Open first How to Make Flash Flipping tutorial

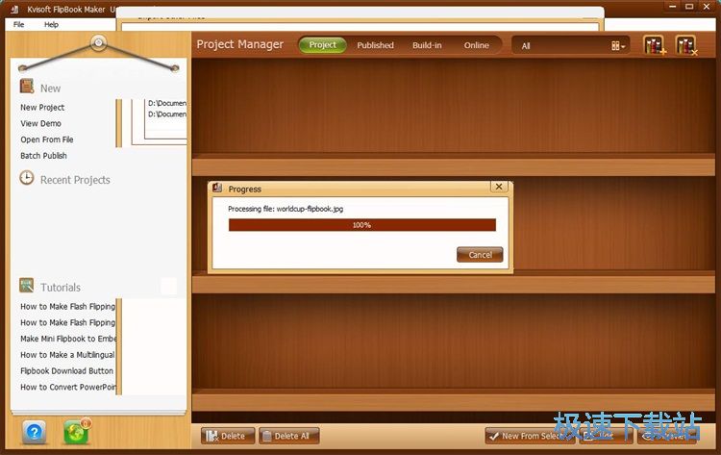click(x=67, y=307)
